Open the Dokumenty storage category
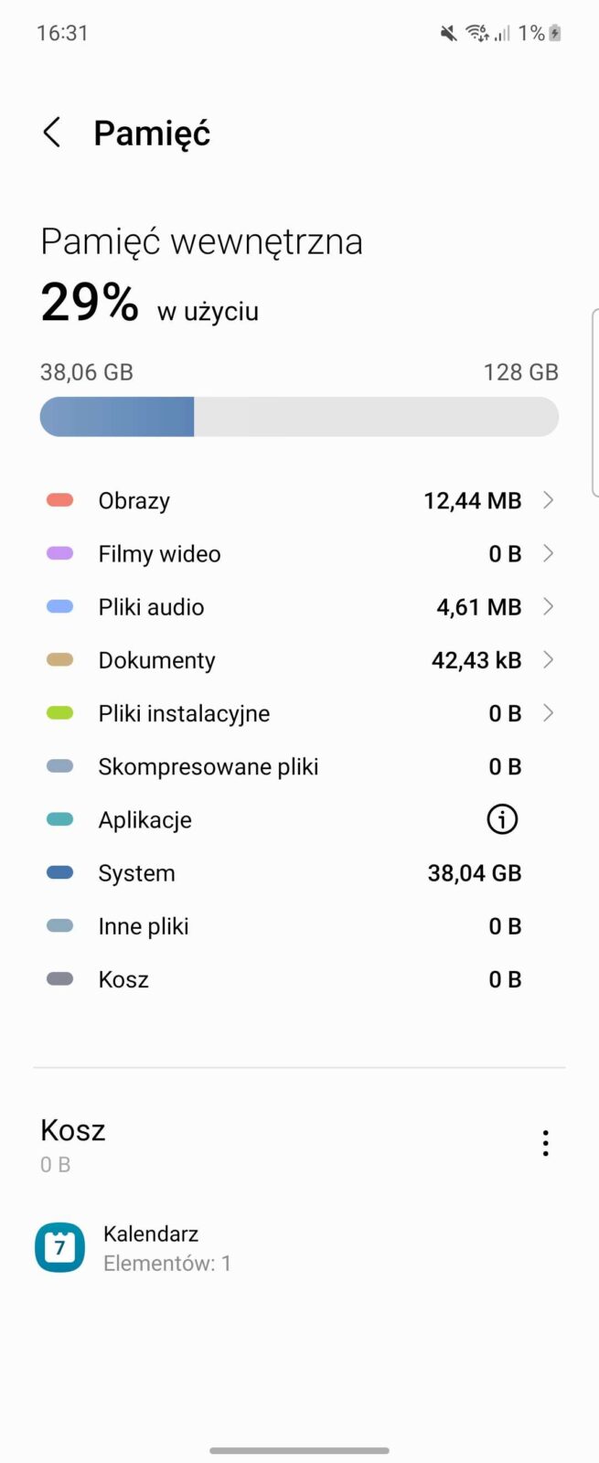599x1463 pixels. (156, 660)
